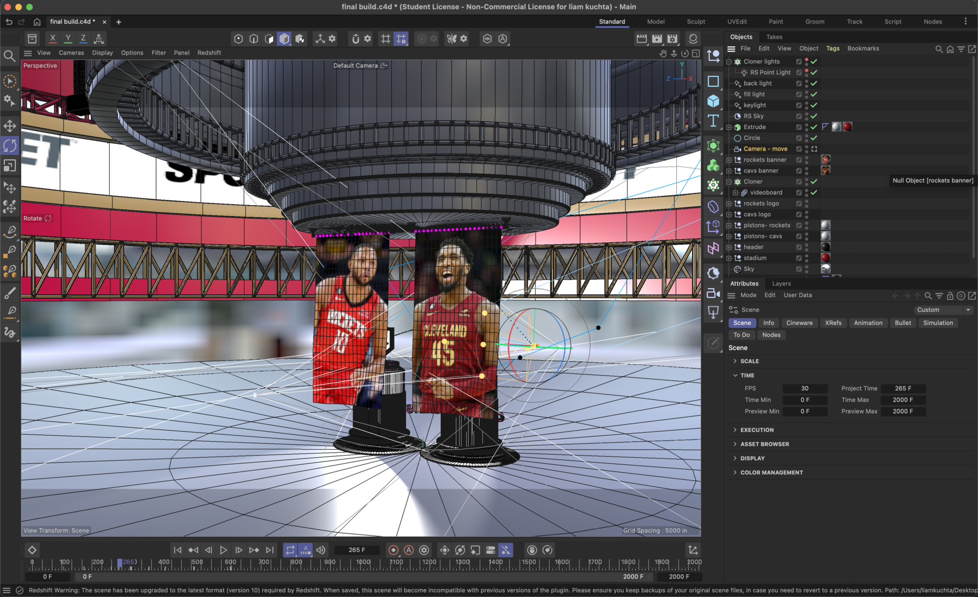Open Objects manager search icon
Screen dimensions: 978x597
[939, 49]
